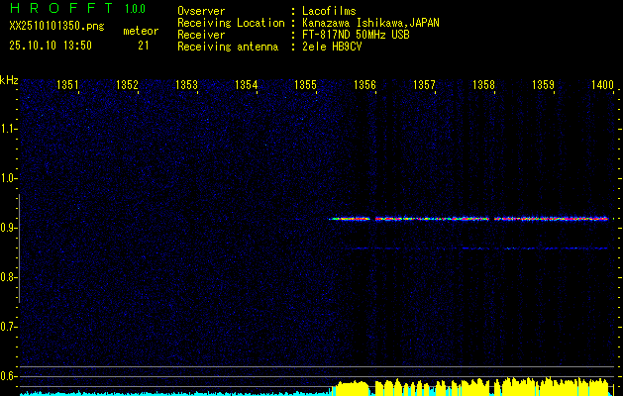623x396 pixels.
Task: Click the 1351 time marker
Action: [68, 86]
